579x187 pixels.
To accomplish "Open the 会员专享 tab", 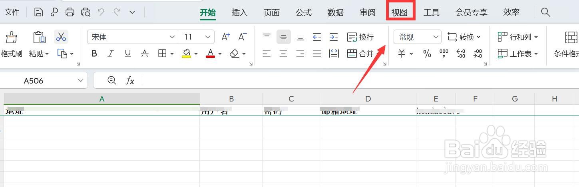I will [472, 12].
